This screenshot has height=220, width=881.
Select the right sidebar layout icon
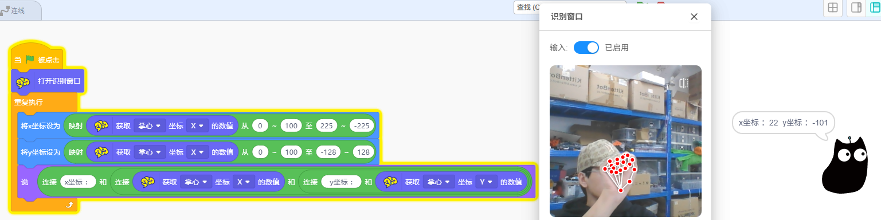[856, 7]
